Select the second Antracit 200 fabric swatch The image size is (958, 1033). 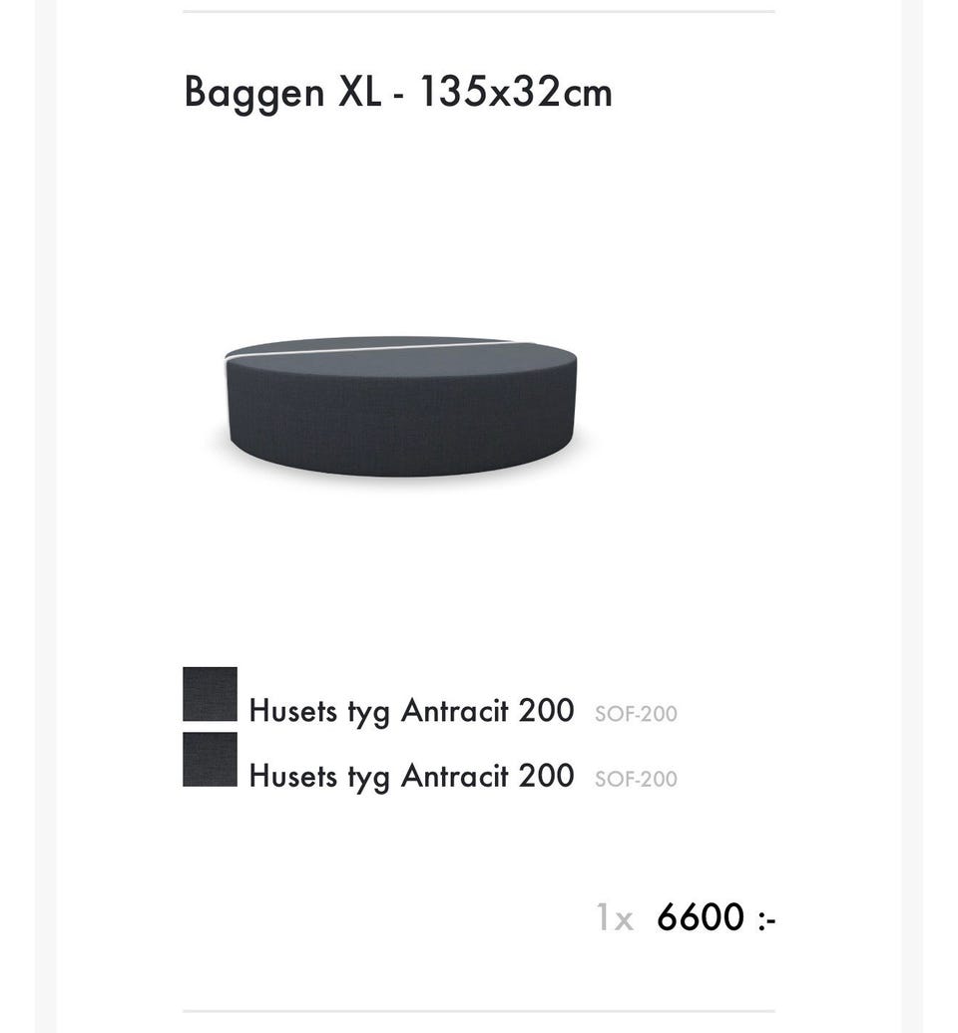point(210,759)
